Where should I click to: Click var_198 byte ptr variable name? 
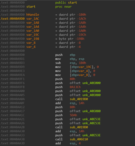pos(33,39)
